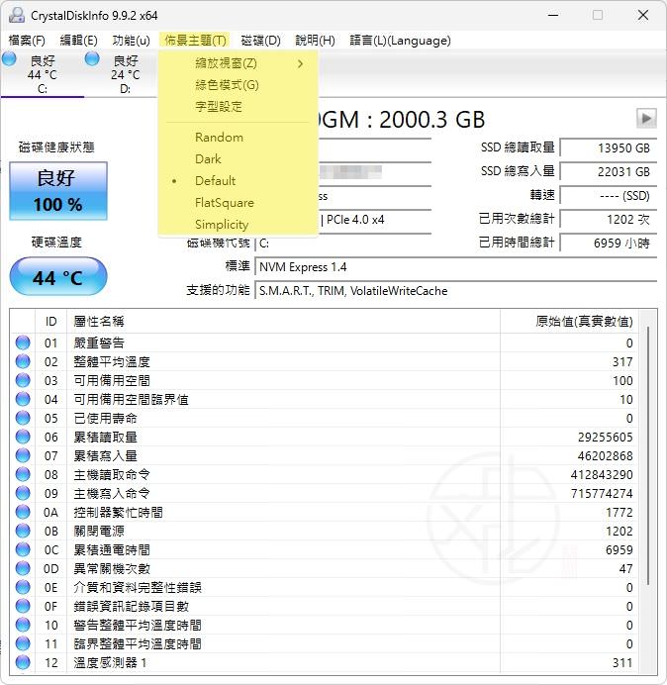
Task: Click the 磁碟機代號 C: field
Action: click(x=343, y=243)
